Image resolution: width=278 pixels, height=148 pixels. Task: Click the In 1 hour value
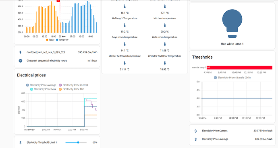(92, 61)
